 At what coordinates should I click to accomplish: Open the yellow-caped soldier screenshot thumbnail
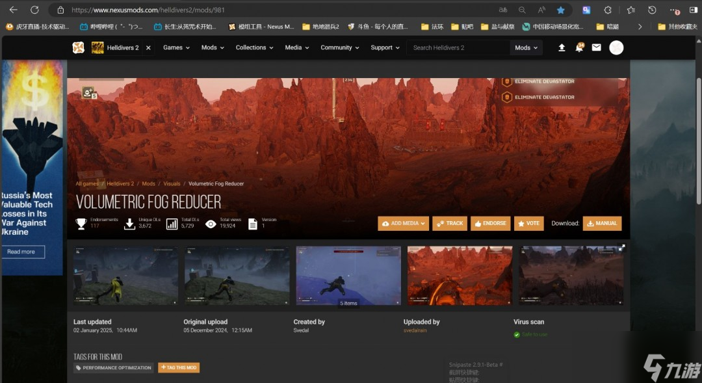pos(126,276)
